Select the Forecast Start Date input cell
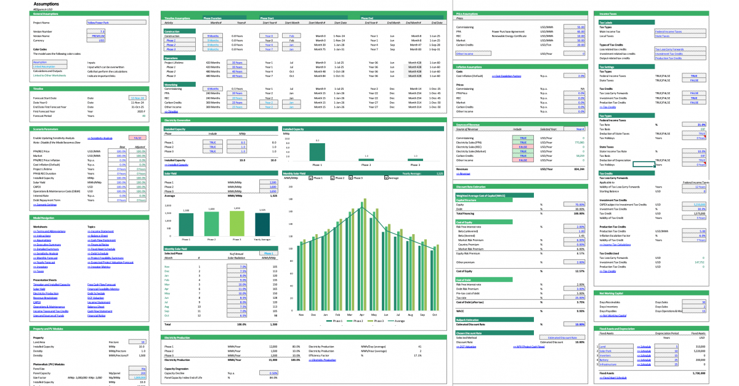 [x=137, y=98]
